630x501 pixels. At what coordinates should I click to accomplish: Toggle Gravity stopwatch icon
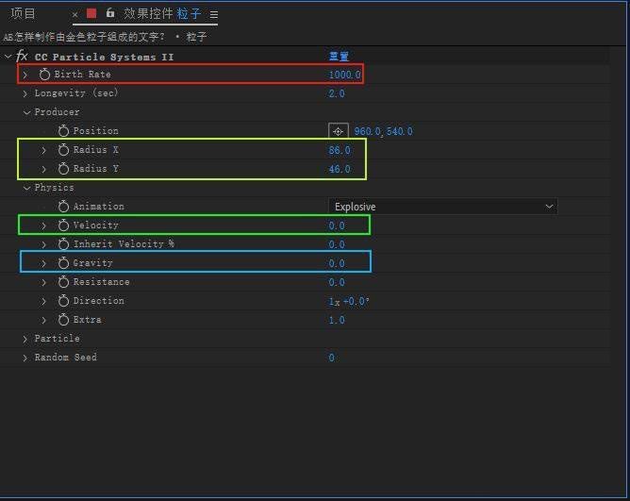coord(63,263)
